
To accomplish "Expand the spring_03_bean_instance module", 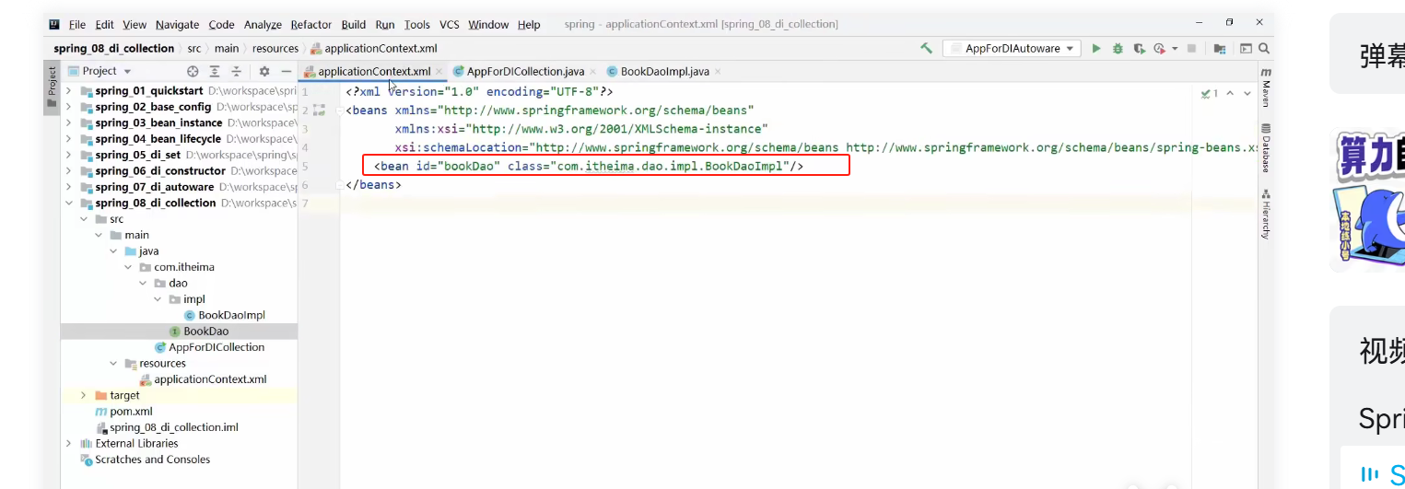I will point(68,122).
